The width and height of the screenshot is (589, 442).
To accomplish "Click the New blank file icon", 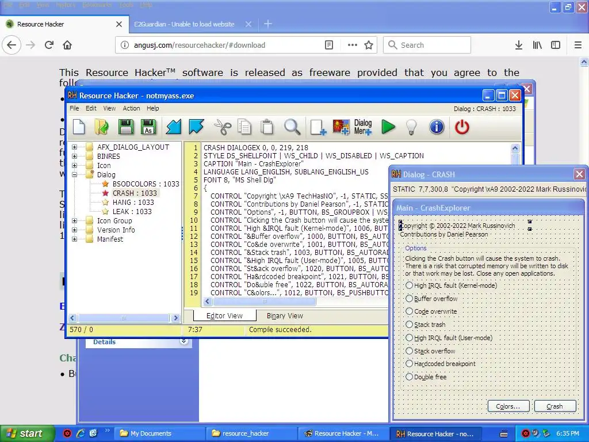I will click(79, 127).
